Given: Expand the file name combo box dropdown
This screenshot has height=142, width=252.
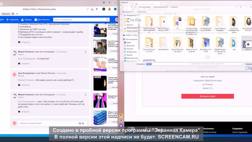Looking at the screenshot, I should [x=243, y=64].
